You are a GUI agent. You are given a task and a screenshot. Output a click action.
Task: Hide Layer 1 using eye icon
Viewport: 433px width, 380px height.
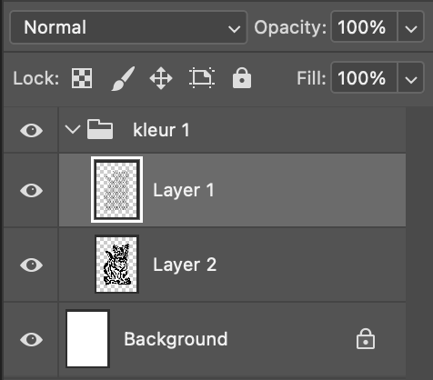tap(31, 190)
